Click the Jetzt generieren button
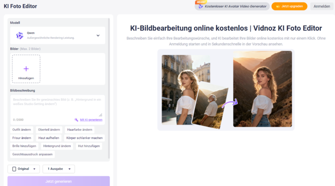 click(x=59, y=181)
